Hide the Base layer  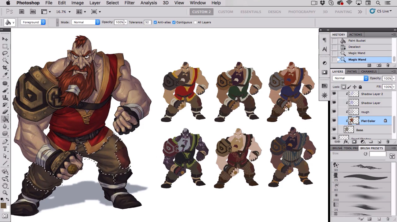tap(334, 130)
